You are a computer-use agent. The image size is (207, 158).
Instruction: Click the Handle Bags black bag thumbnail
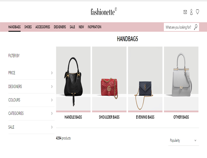click(x=73, y=79)
